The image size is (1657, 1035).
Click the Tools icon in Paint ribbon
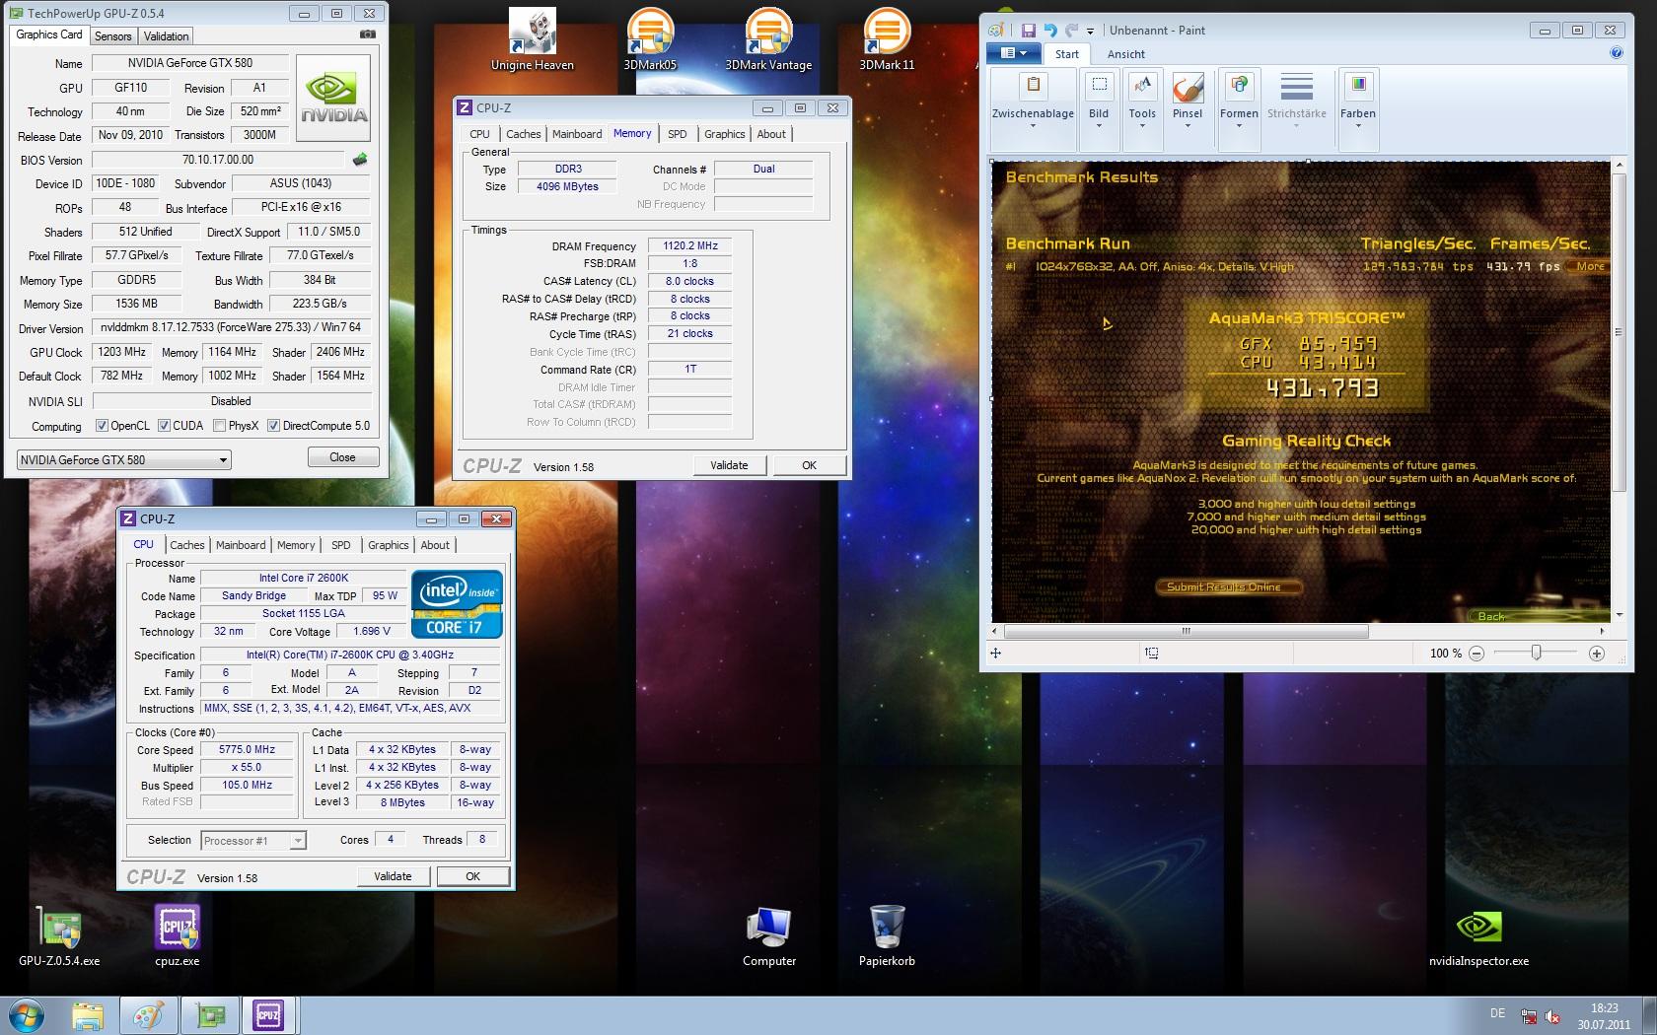(x=1142, y=86)
